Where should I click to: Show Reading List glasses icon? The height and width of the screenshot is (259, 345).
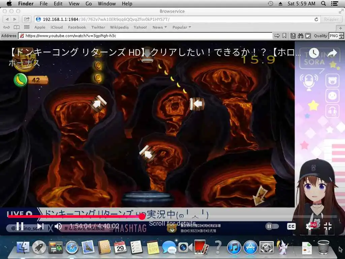(7, 27)
